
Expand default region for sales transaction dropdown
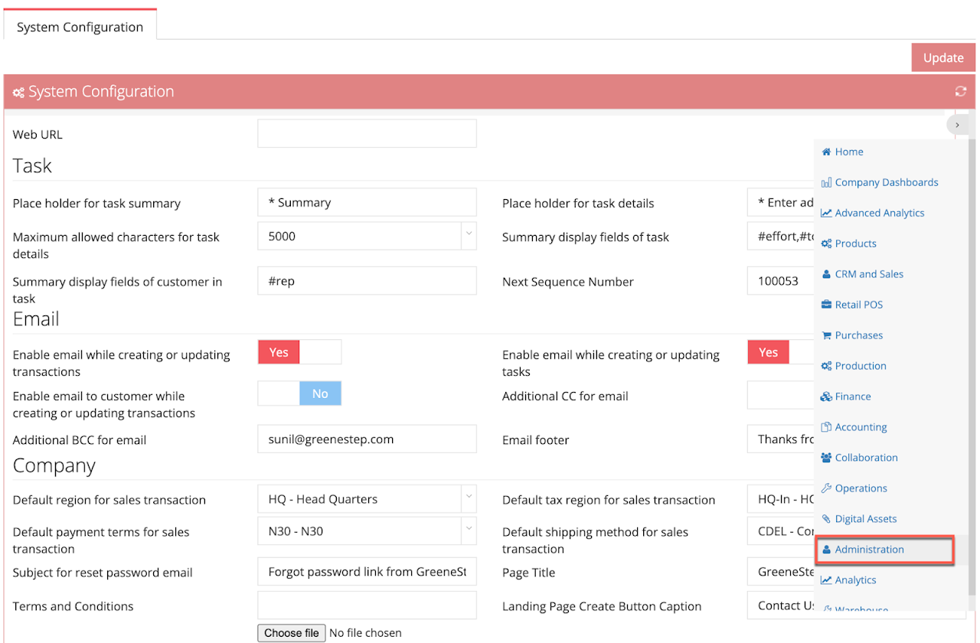coord(468,499)
